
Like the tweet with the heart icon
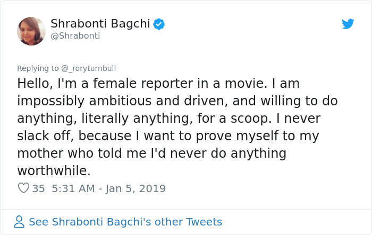23,188
